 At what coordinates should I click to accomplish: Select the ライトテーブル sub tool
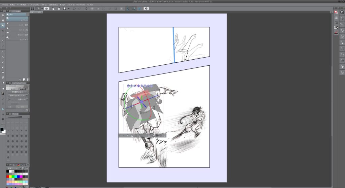pos(18,29)
